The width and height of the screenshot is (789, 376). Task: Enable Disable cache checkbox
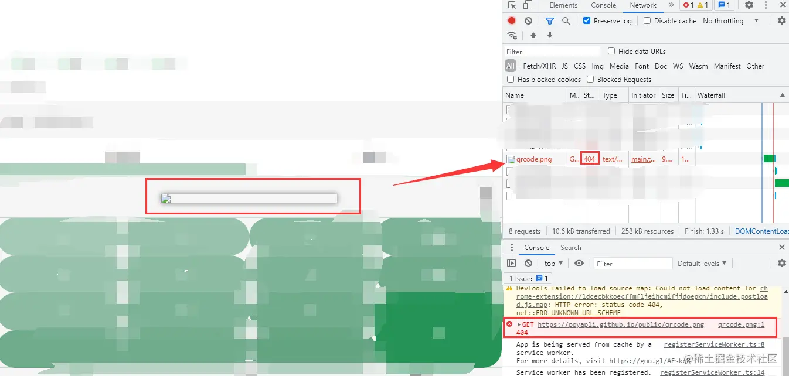(x=647, y=20)
